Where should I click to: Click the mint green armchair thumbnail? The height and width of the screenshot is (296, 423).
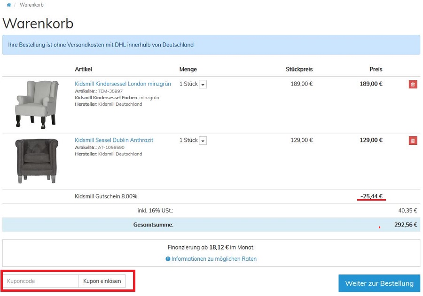37,105
